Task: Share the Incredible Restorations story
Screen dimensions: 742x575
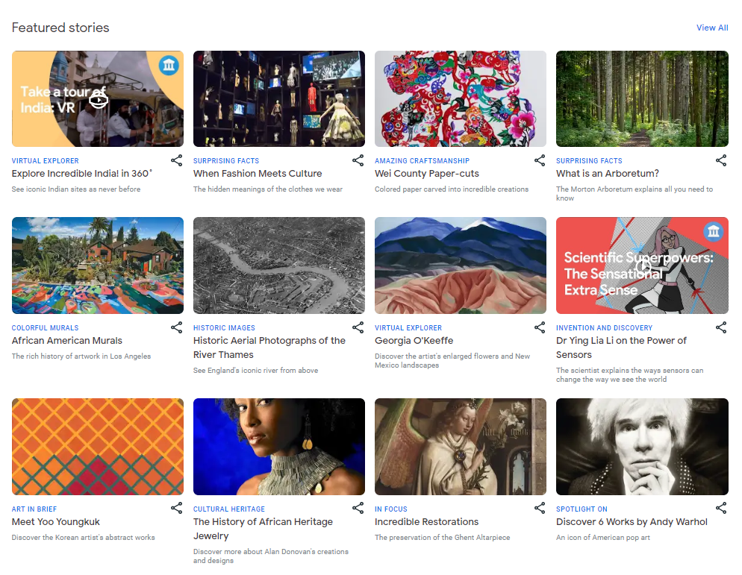Action: (x=540, y=509)
